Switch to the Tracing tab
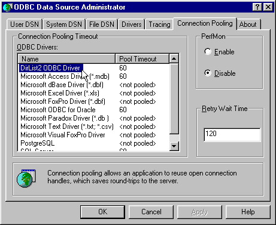 pos(159,24)
